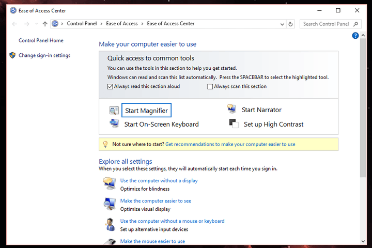This screenshot has height=248, width=372.
Task: Open the recent locations dropdown arrow
Action: tap(36, 24)
